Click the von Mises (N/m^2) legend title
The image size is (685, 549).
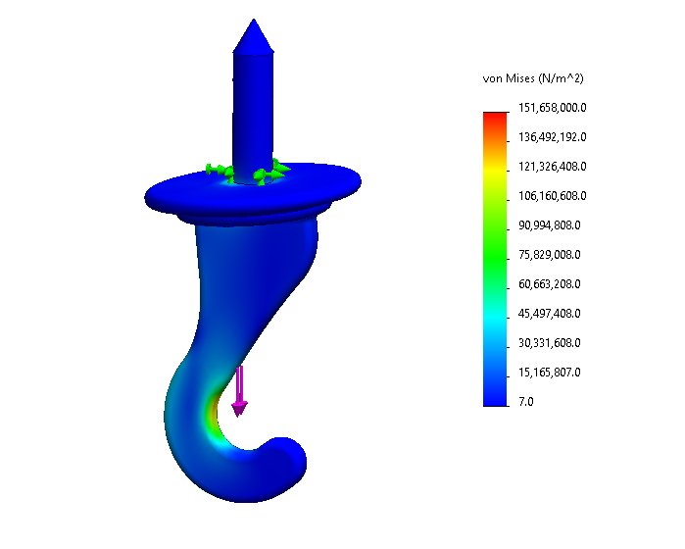[533, 78]
